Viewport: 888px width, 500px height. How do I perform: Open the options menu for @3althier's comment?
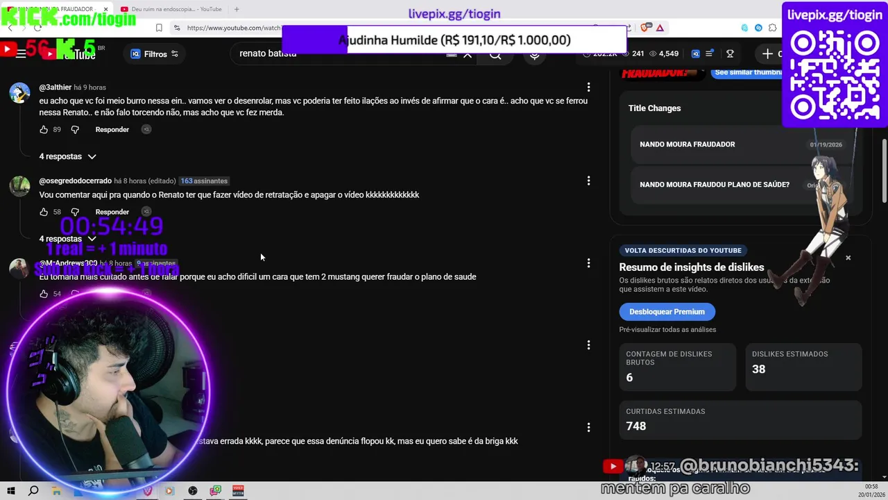(x=588, y=87)
